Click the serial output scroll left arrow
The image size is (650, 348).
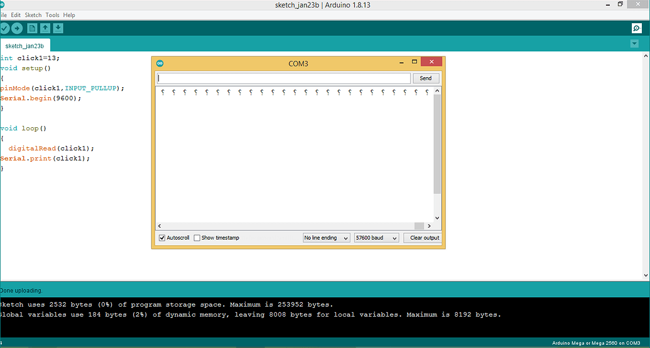pyautogui.click(x=160, y=226)
